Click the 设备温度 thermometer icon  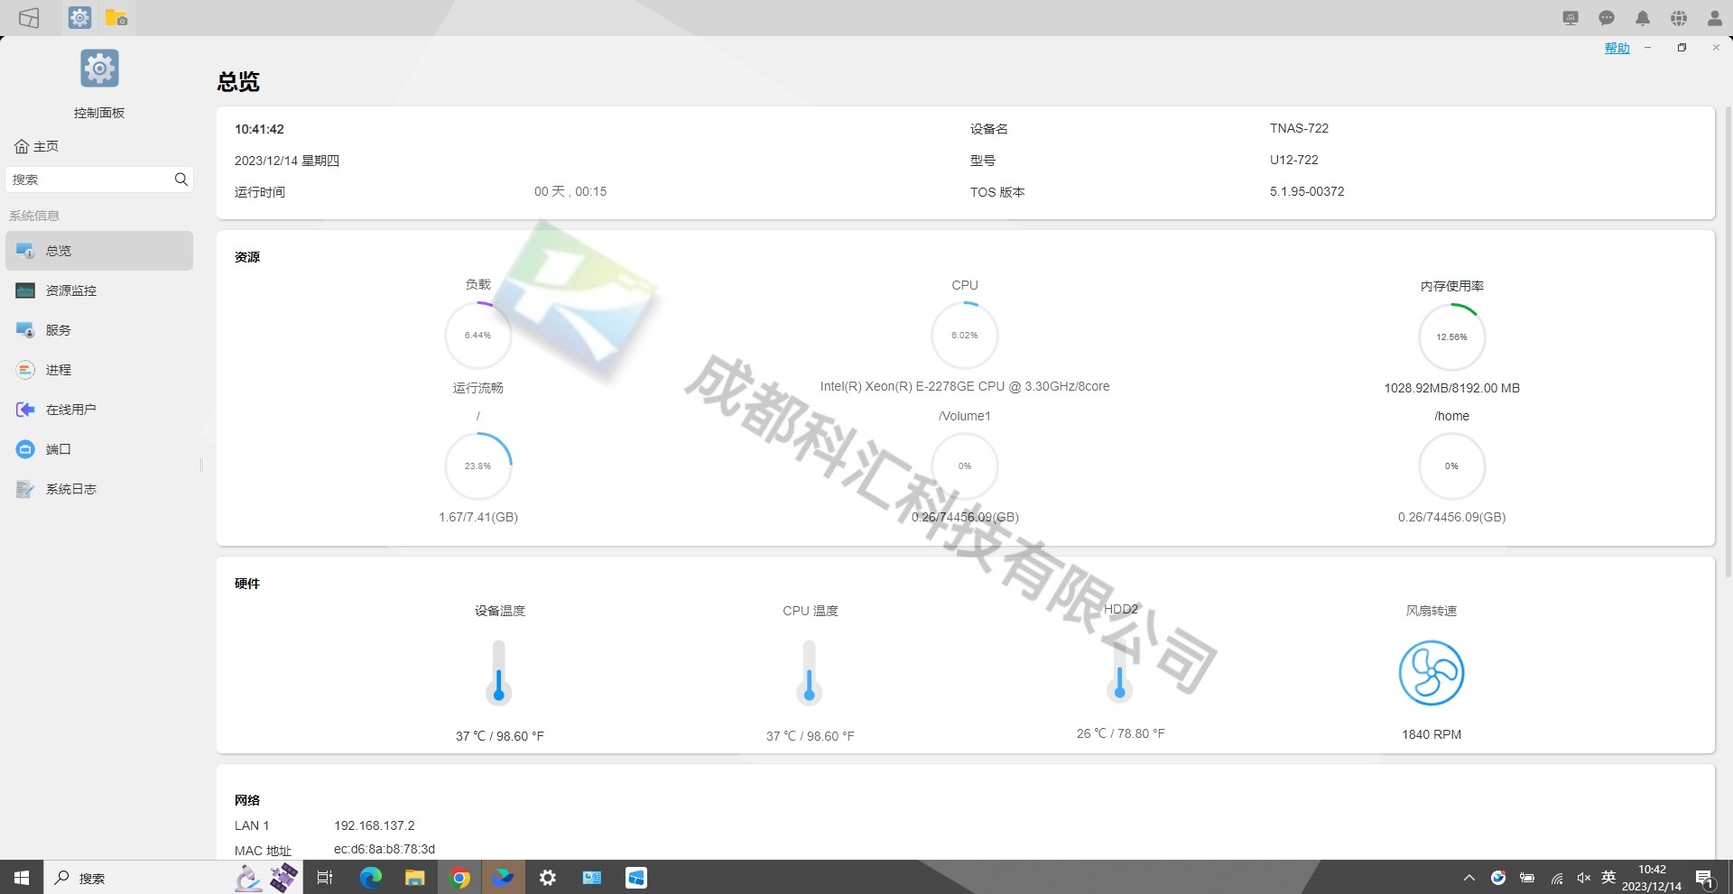(x=499, y=673)
